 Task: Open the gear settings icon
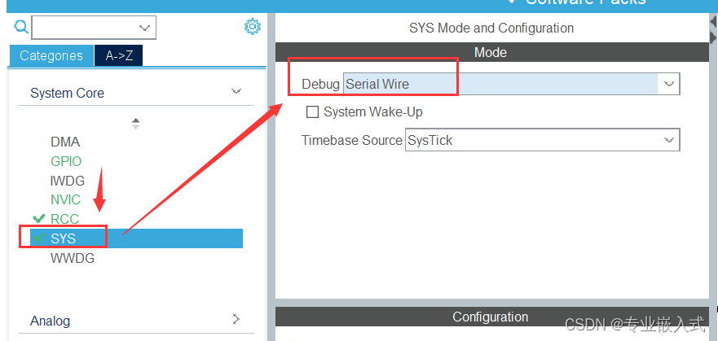pyautogui.click(x=253, y=27)
